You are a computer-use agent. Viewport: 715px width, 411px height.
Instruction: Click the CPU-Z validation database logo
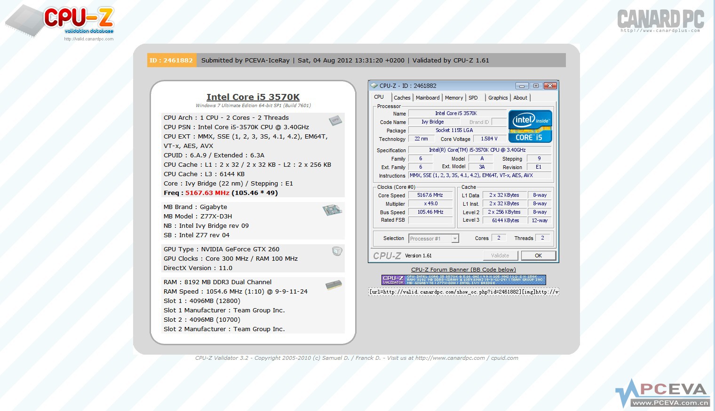[60, 22]
